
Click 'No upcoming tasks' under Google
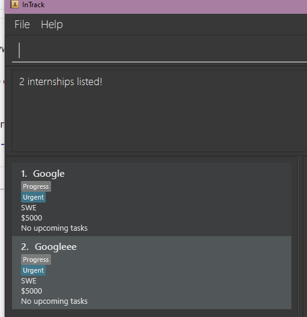point(54,228)
